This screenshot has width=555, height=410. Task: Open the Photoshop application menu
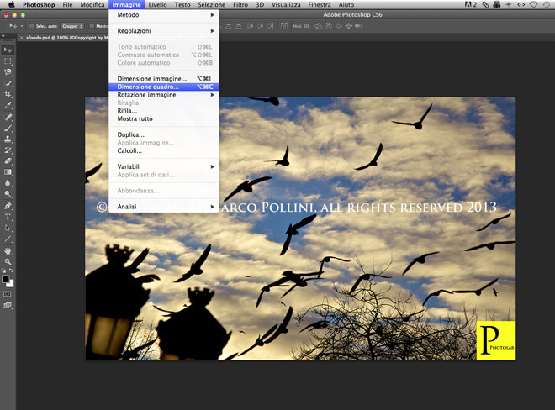pyautogui.click(x=39, y=4)
